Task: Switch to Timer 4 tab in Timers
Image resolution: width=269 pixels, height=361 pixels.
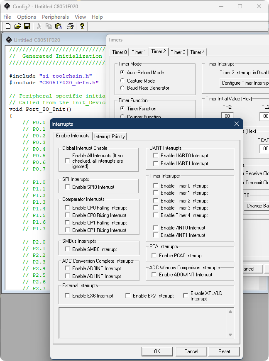Action: (197, 52)
